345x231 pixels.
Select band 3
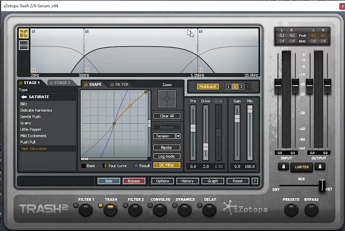pyautogui.click(x=241, y=87)
